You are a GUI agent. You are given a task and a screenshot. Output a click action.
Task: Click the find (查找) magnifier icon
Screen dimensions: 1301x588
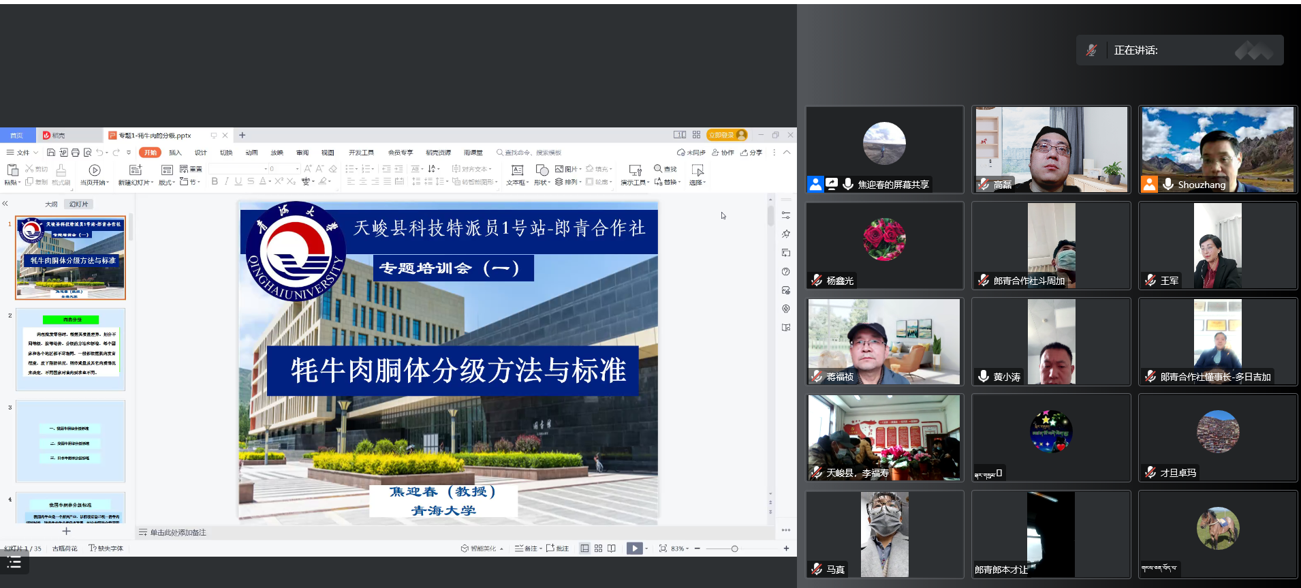(x=658, y=168)
